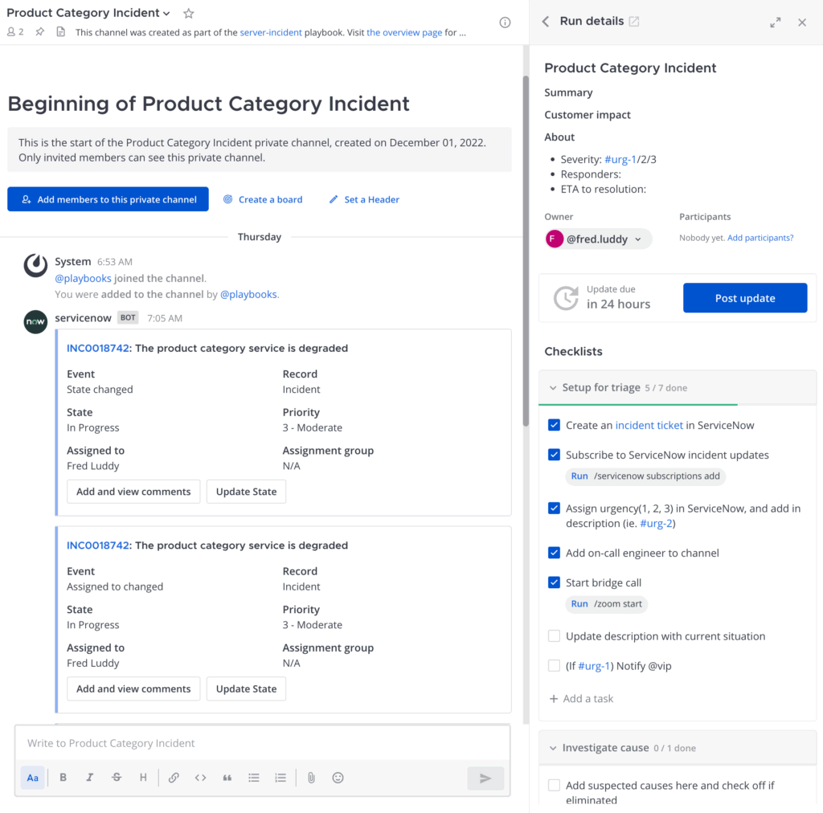Click #urg-1 severity link in About
823x813 pixels.
click(620, 159)
